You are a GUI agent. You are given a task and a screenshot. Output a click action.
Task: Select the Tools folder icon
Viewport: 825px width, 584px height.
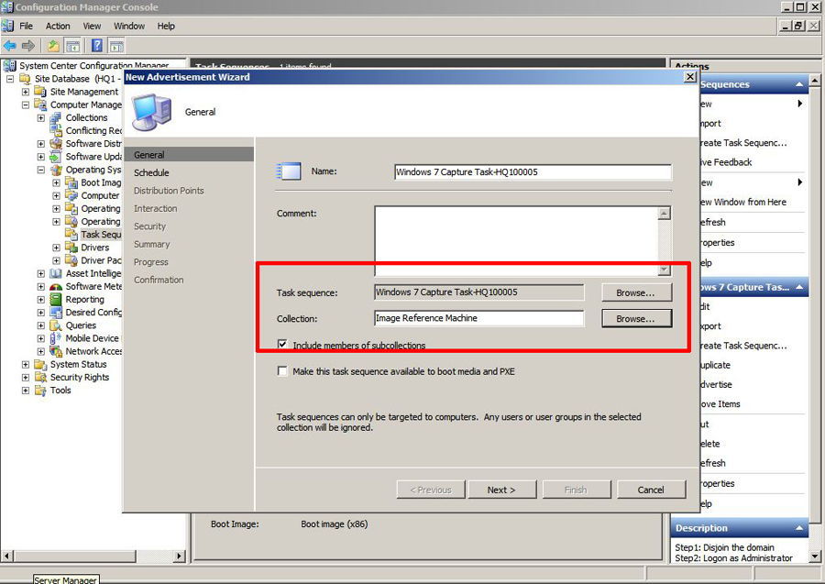click(40, 391)
